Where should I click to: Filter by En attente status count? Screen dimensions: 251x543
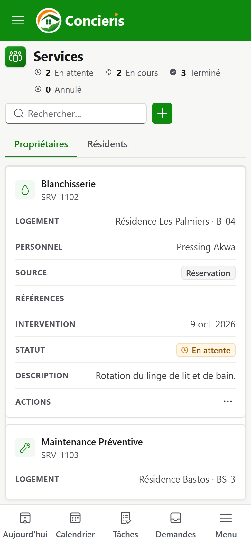(64, 73)
